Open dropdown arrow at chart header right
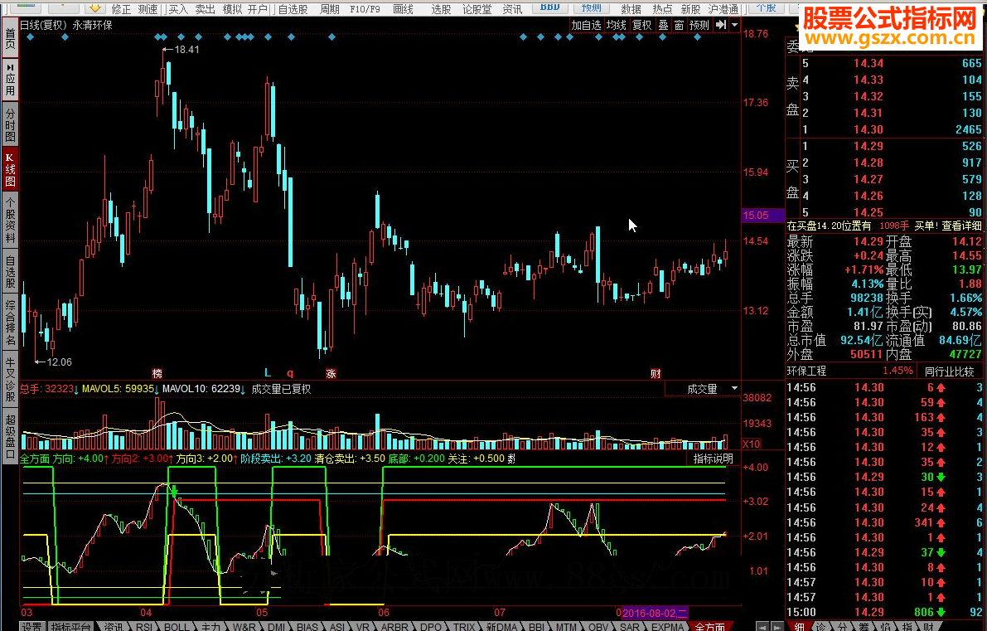 (734, 25)
